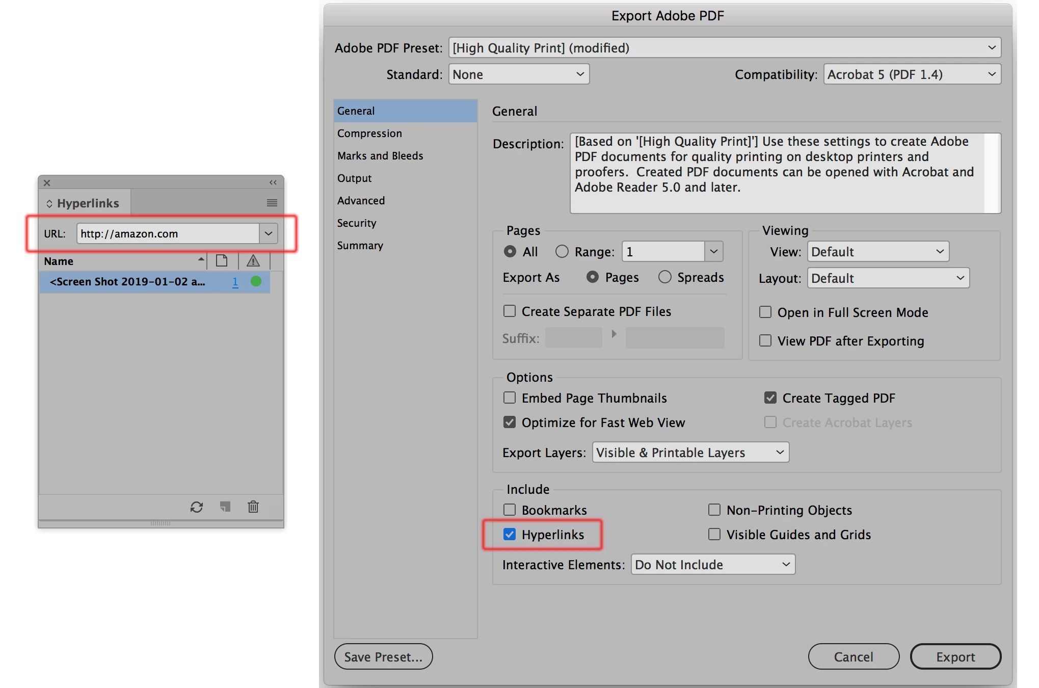1039x688 pixels.
Task: Uncheck the Hyperlinks checkbox
Action: tap(510, 534)
